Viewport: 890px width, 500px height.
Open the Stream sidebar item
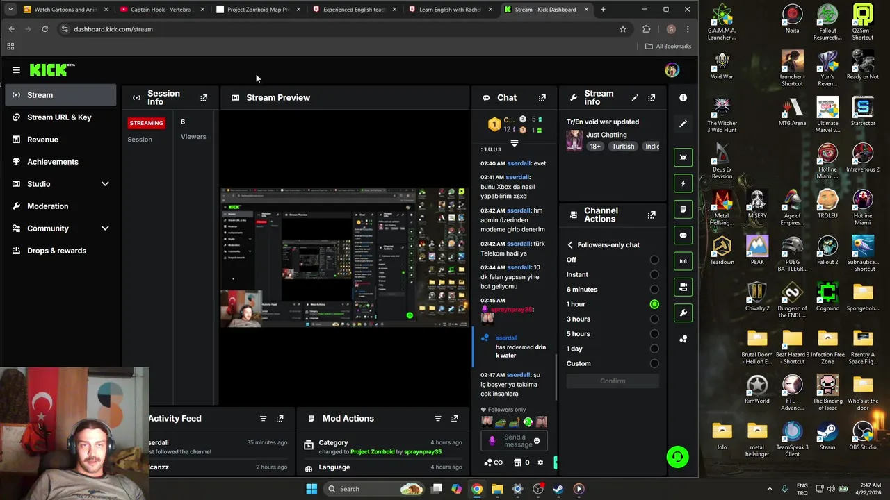click(60, 95)
